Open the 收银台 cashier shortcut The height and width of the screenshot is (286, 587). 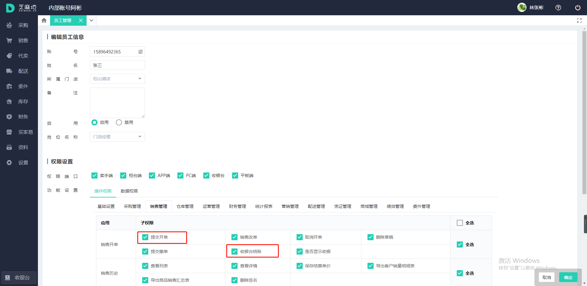[x=19, y=278]
